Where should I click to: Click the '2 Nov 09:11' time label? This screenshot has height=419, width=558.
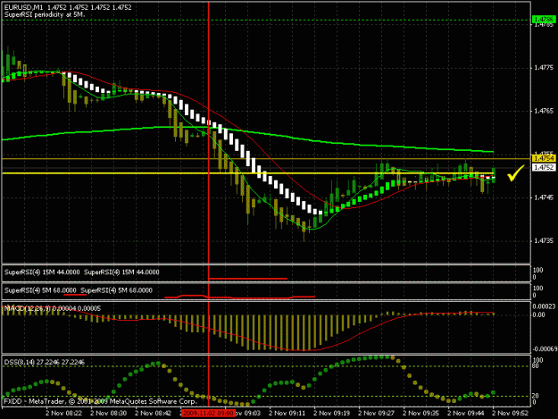pos(287,413)
